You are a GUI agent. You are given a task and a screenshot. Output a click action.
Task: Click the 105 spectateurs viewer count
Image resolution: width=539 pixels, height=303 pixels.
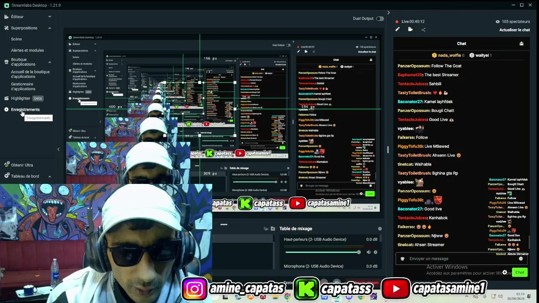pos(516,21)
